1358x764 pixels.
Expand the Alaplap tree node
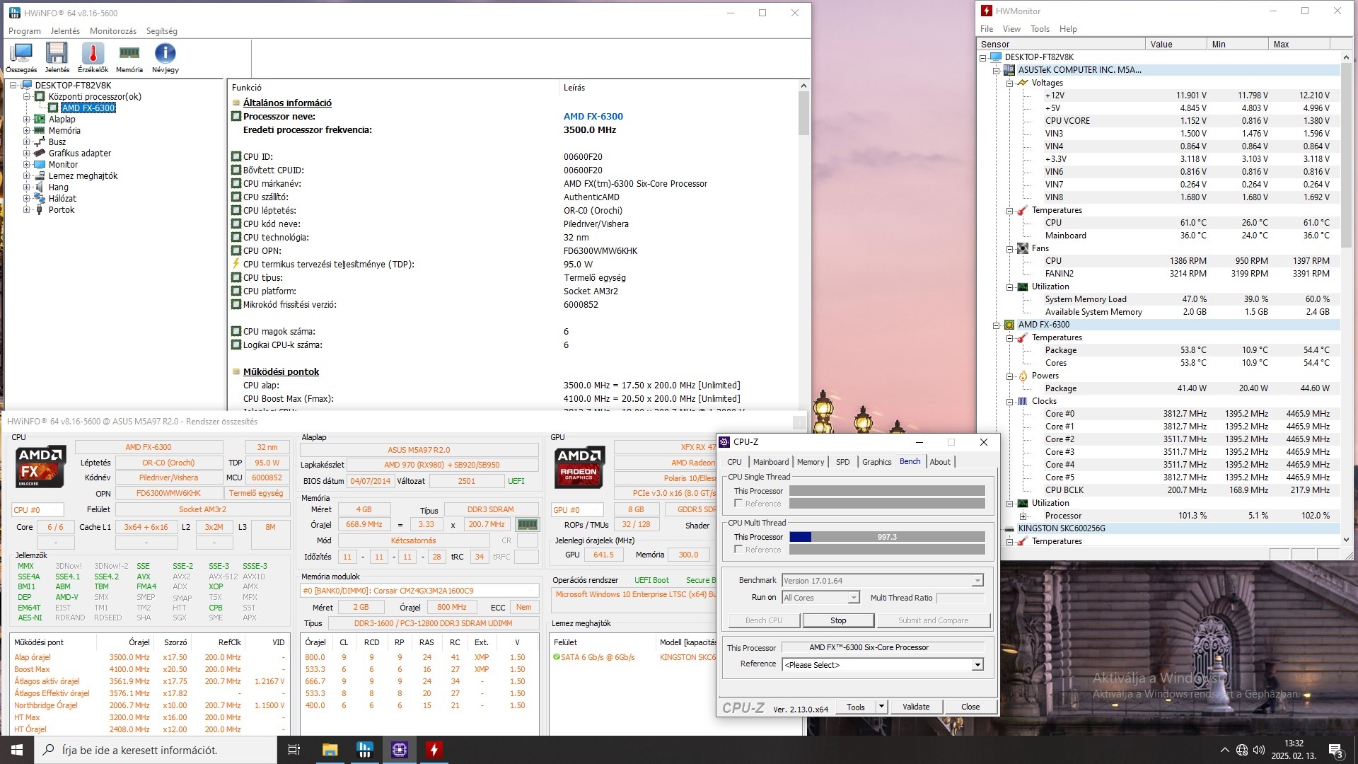tap(27, 120)
